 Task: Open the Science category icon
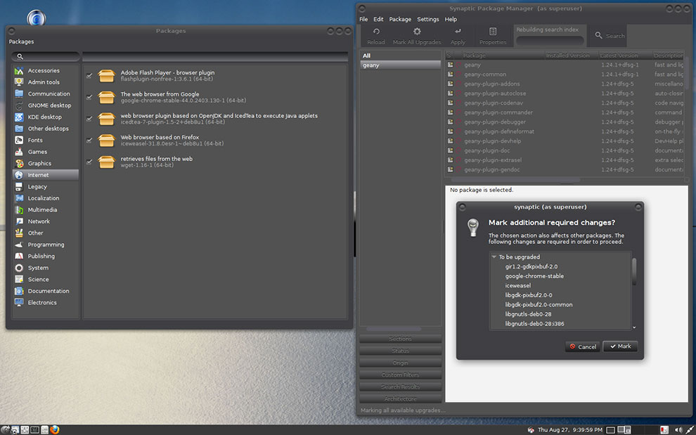[19, 279]
